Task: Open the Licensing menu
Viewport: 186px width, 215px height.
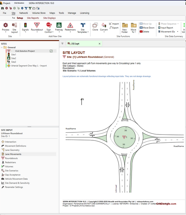Action: coord(85,13)
